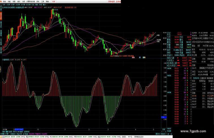
Task: Click the 净流入额 row in quote panel
Action: [179, 58]
